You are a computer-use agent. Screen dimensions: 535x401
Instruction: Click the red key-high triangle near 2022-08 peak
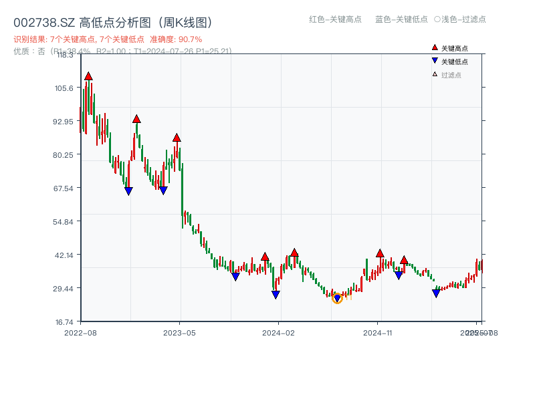pyautogui.click(x=88, y=76)
